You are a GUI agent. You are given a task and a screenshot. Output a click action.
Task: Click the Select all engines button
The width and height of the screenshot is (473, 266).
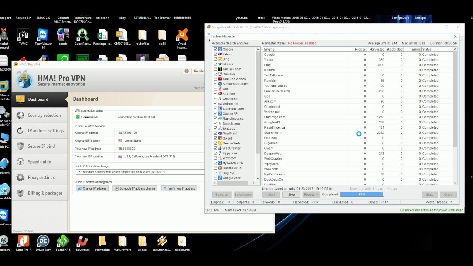222,194
